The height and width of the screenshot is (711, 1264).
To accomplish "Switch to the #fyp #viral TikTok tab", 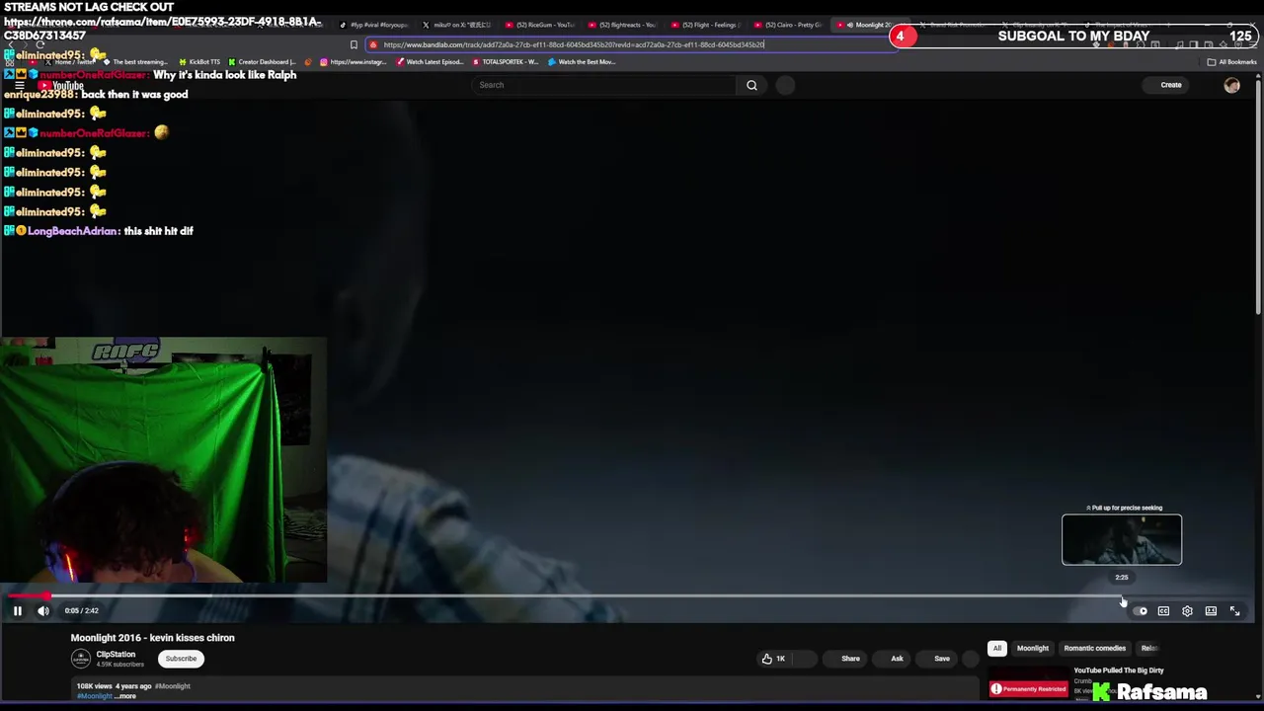I will pos(373,25).
